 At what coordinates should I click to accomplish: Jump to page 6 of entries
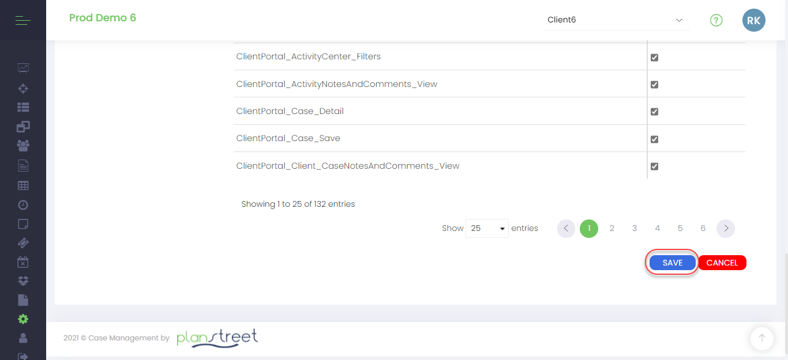point(703,229)
